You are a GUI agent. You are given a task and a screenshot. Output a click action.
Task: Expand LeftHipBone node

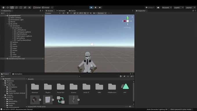tap(13, 30)
